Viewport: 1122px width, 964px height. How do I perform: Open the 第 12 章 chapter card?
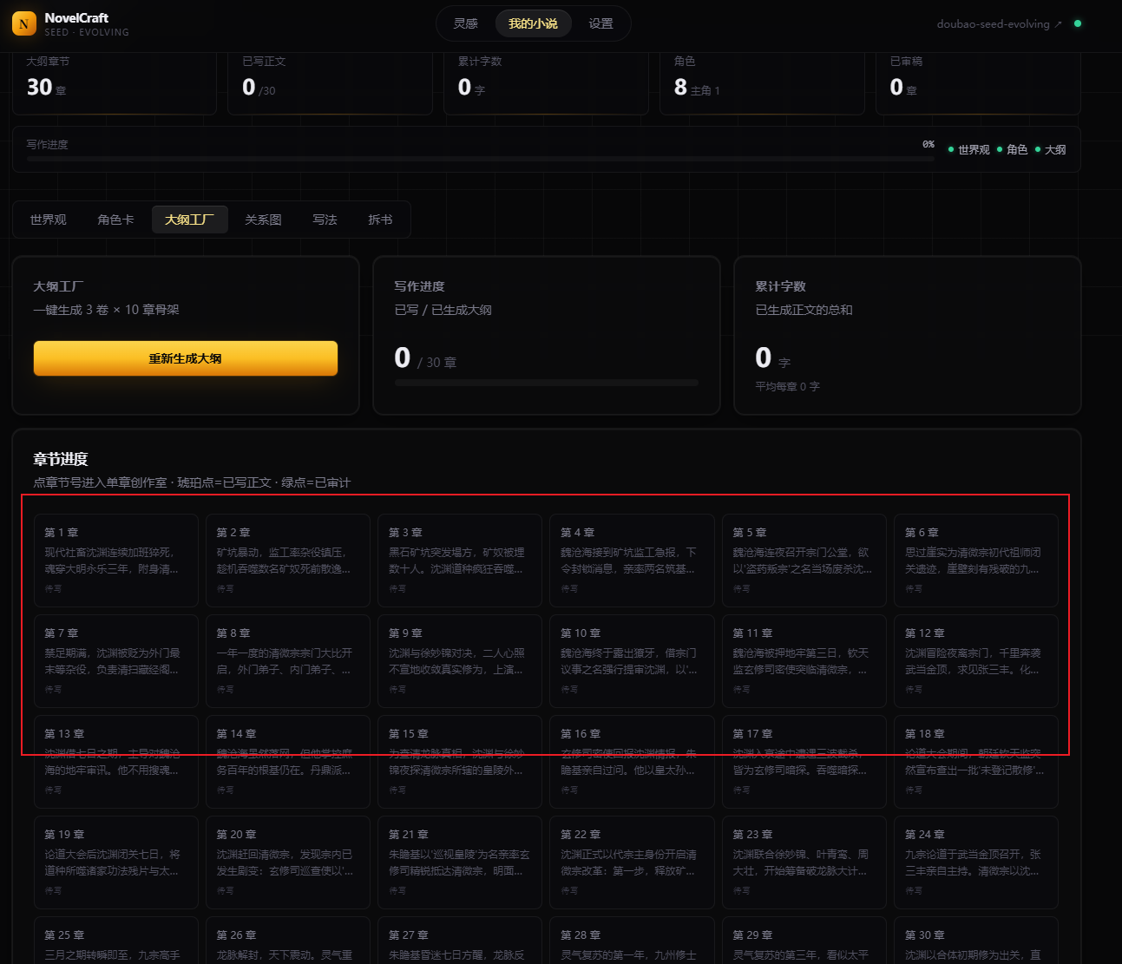click(976, 661)
